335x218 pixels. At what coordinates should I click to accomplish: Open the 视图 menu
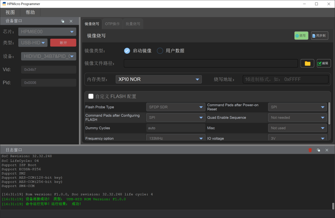click(10, 12)
